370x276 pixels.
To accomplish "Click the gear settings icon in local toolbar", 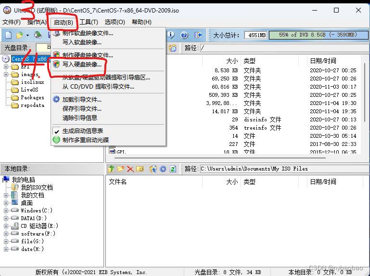I will (163, 169).
